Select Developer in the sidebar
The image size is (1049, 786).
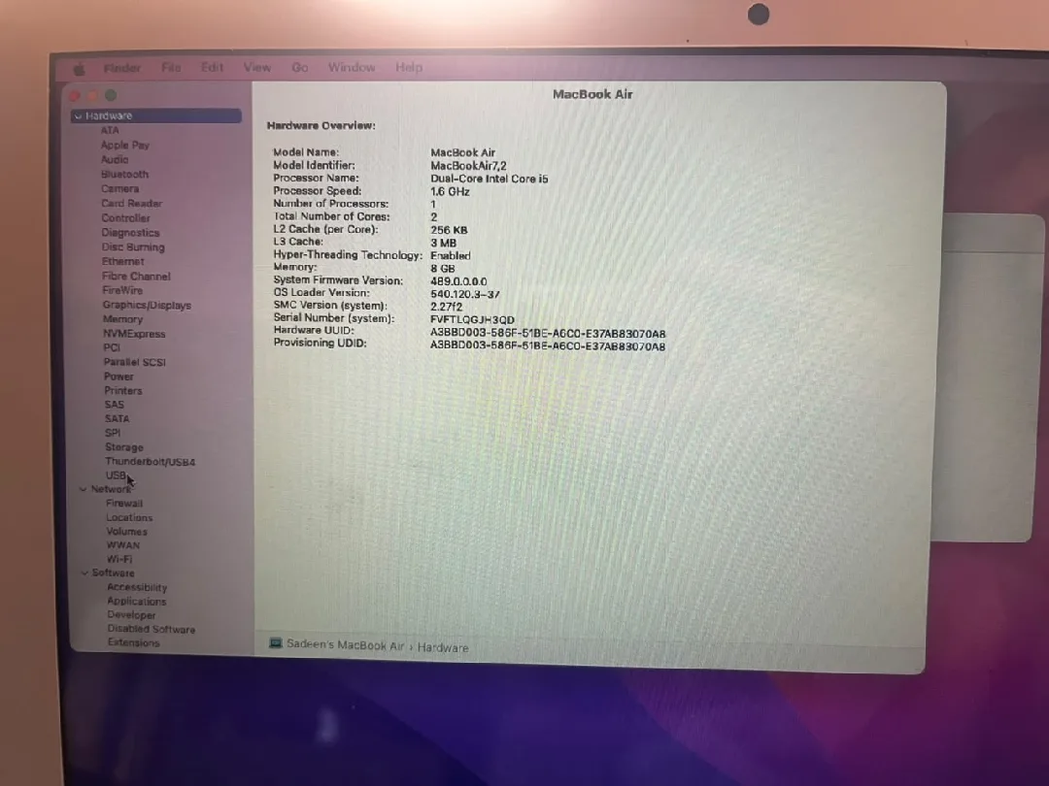tap(132, 615)
